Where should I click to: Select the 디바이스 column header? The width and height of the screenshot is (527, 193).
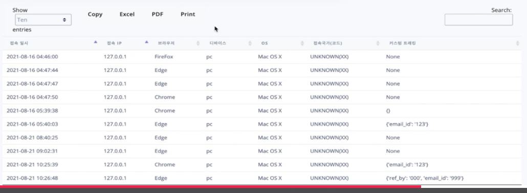[218, 43]
